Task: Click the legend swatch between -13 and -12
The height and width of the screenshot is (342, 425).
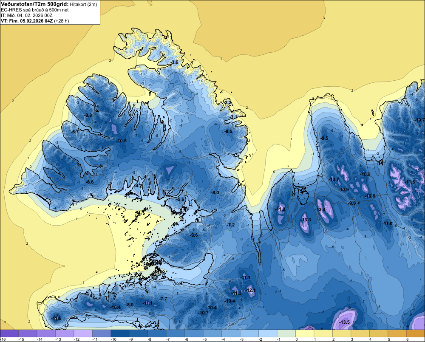Action: pos(65,334)
